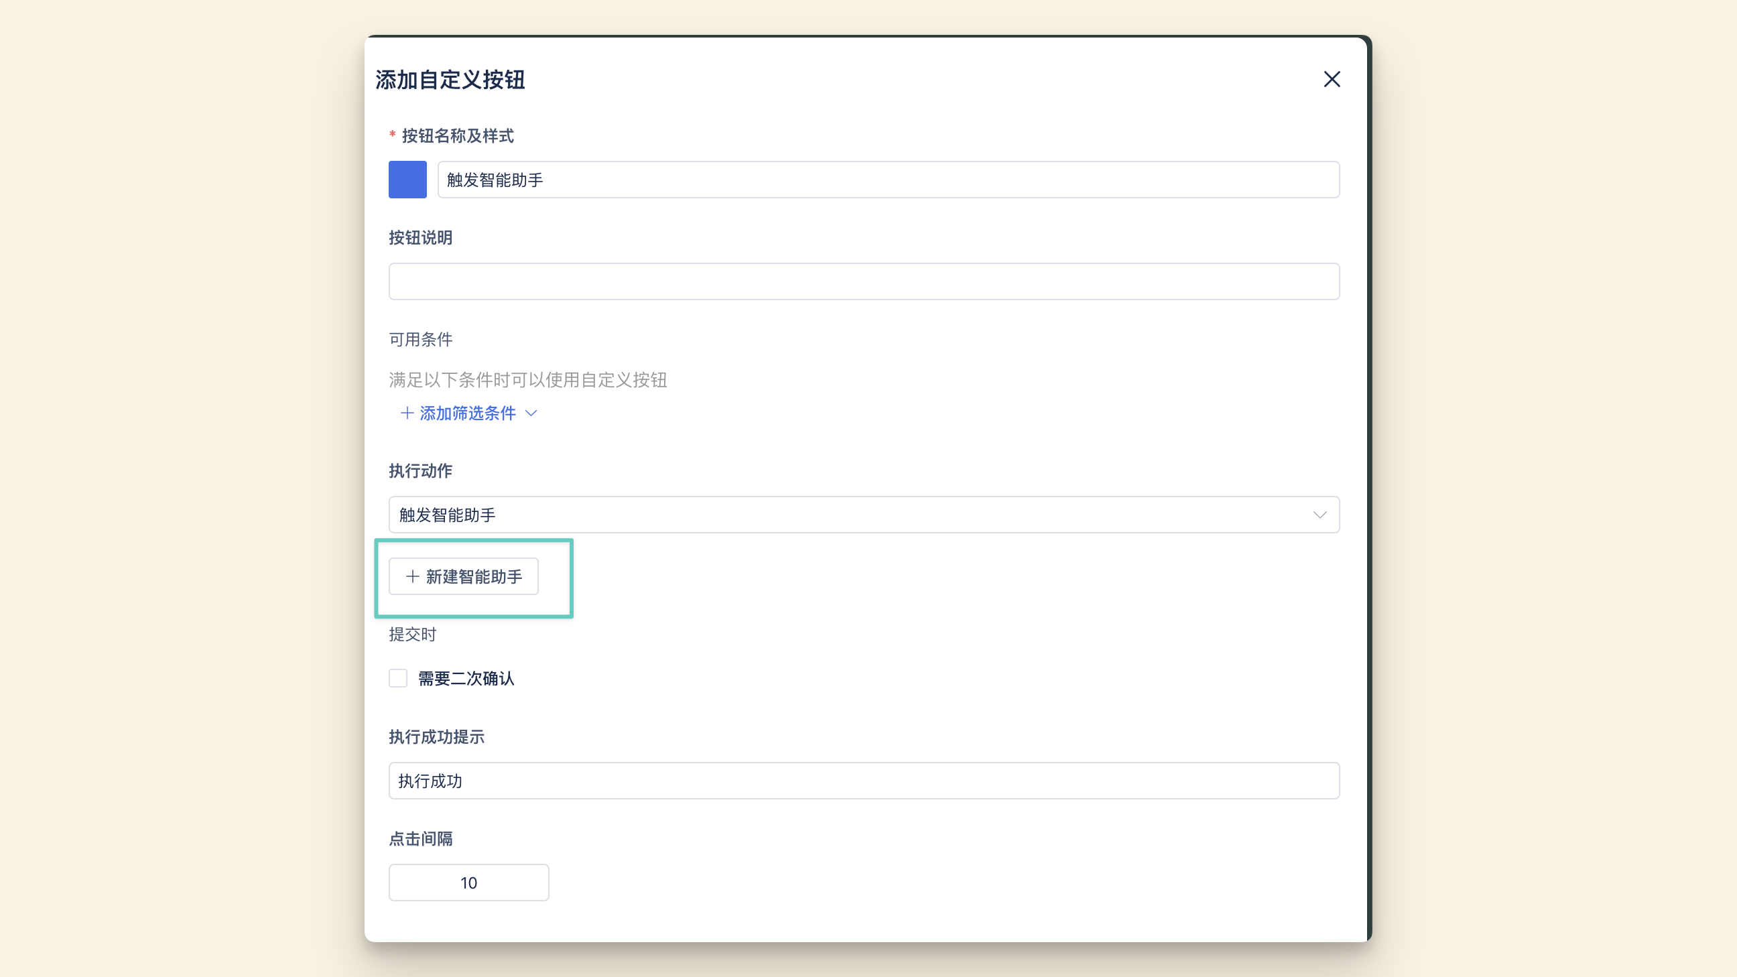Click the 点击间隔 number field showing 10
1737x977 pixels.
point(468,883)
